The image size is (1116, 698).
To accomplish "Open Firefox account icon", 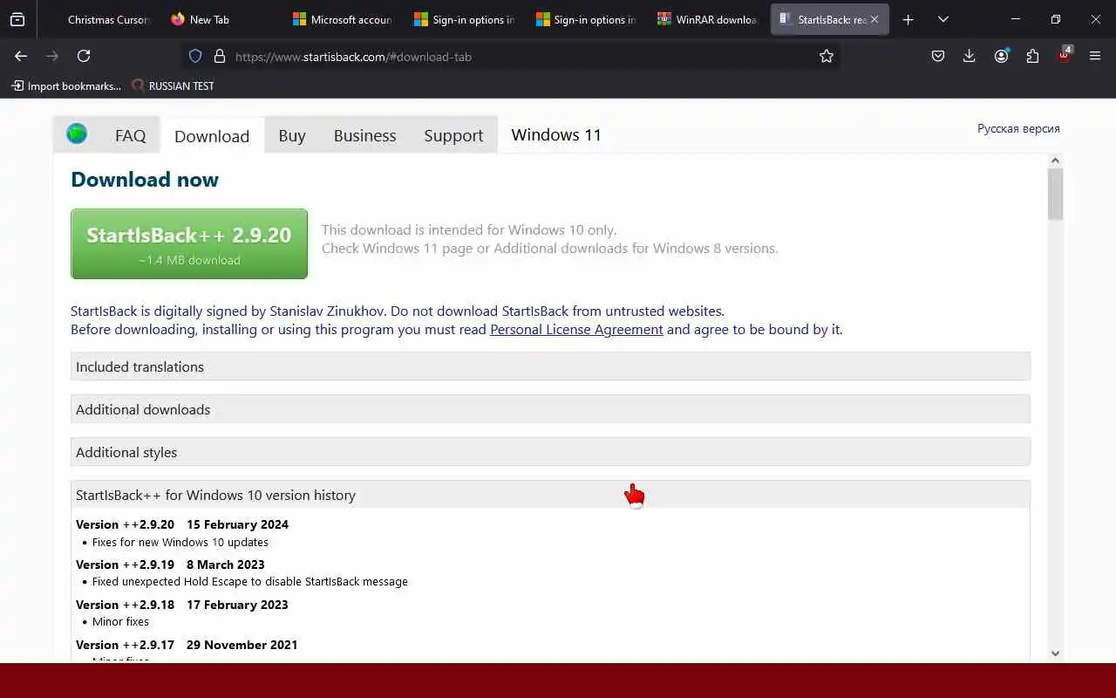I will point(1001,56).
